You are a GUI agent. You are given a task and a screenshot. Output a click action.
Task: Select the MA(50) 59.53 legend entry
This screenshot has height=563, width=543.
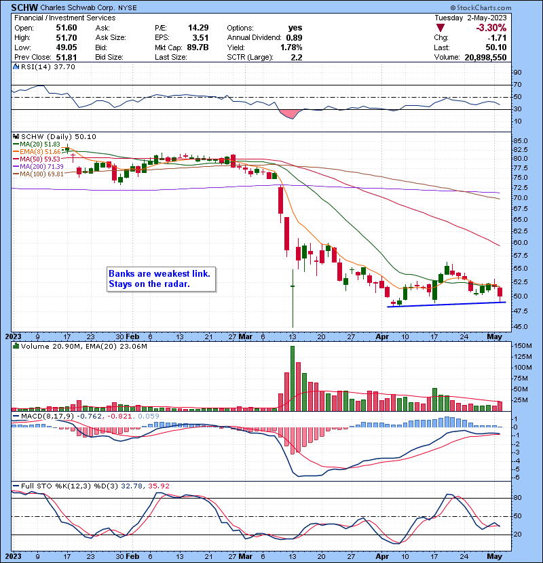37,159
